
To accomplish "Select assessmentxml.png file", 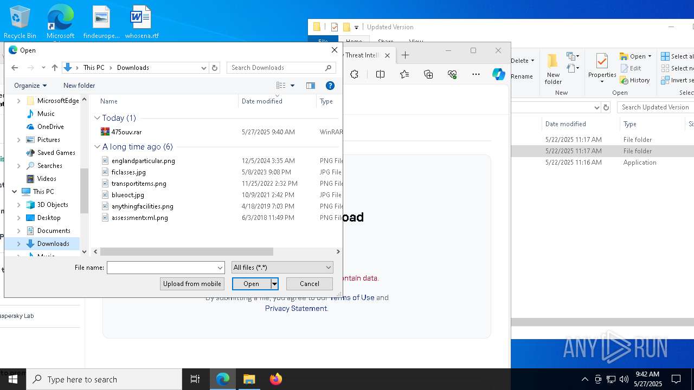I will (x=139, y=218).
